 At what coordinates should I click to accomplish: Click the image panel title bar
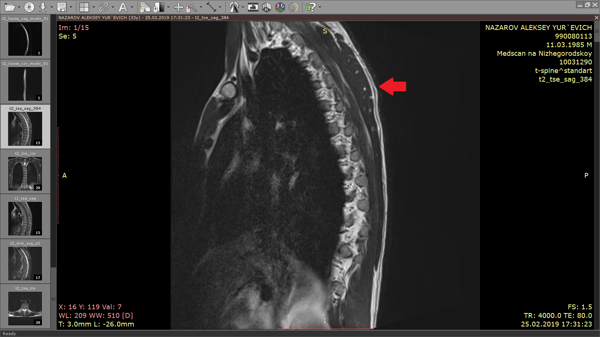325,18
